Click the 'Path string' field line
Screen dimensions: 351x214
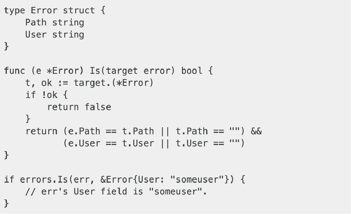click(55, 23)
